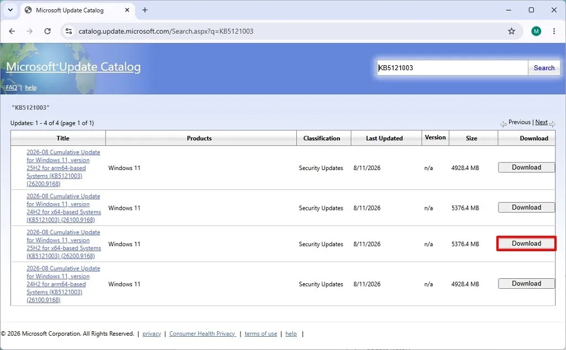The height and width of the screenshot is (350, 566).
Task: Click the left Previous arrow icon
Action: pyautogui.click(x=504, y=124)
